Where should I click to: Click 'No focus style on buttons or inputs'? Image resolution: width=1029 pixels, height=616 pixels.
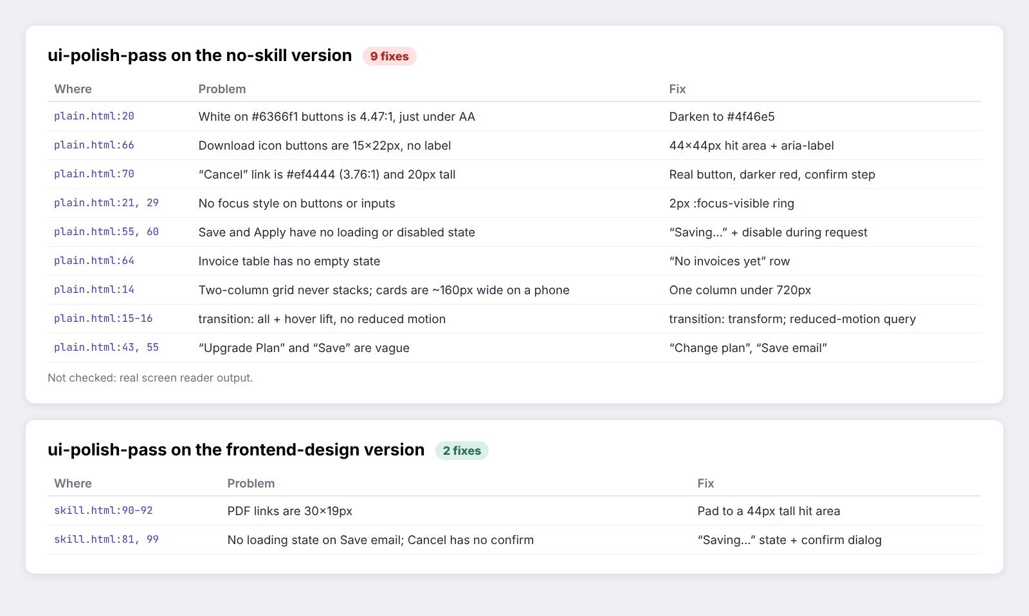point(296,204)
